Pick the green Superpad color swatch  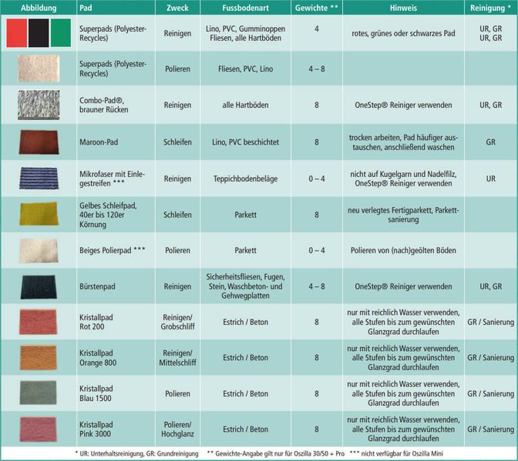point(59,33)
